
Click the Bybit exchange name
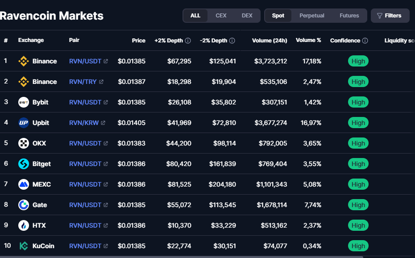40,102
